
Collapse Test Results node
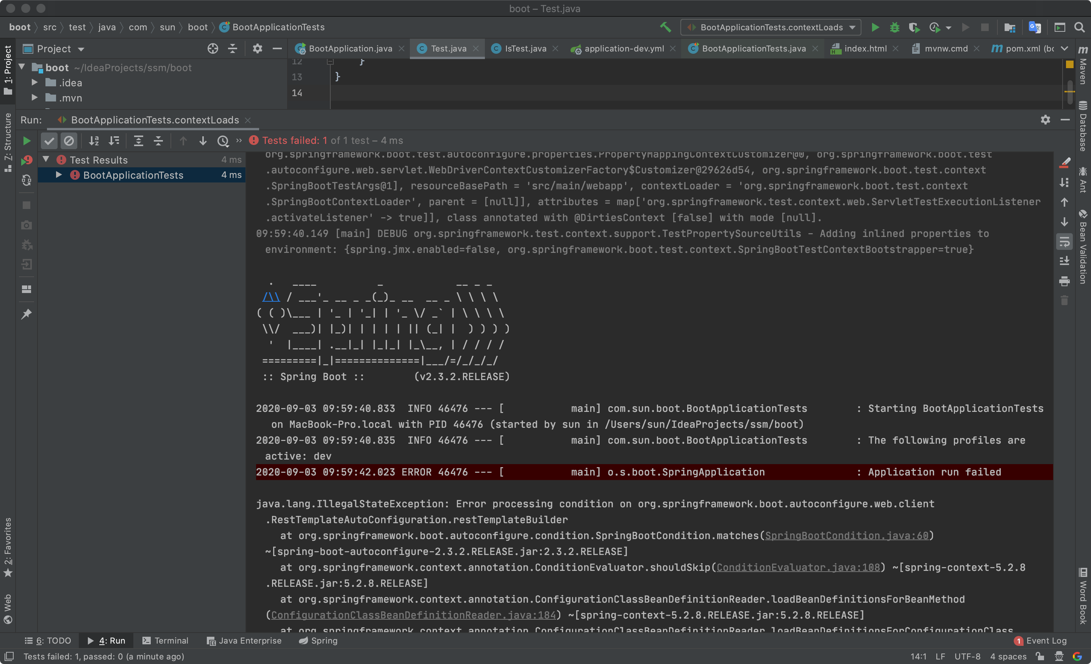point(46,159)
